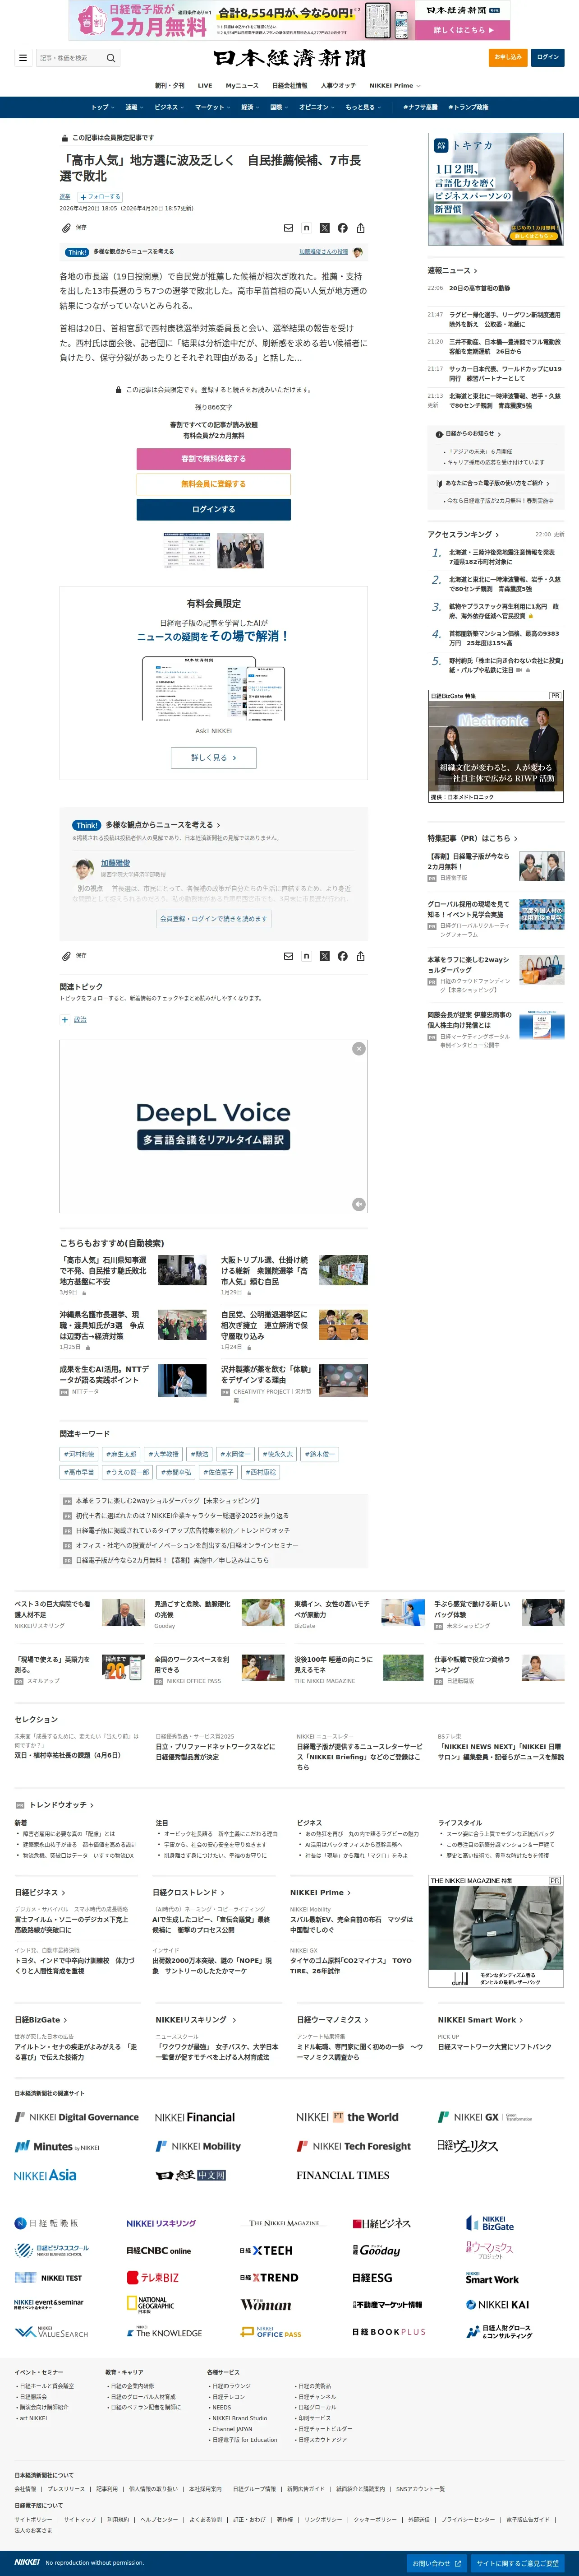
Task: Open 日経会社情報 in the header menu
Action: click(289, 86)
